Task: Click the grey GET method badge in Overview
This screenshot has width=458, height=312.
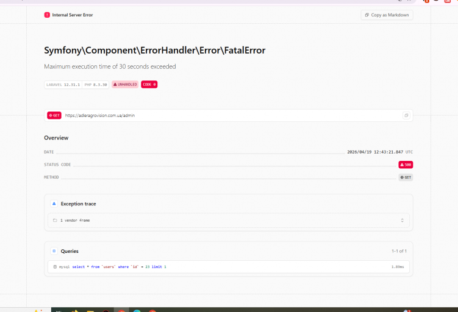Action: point(406,177)
